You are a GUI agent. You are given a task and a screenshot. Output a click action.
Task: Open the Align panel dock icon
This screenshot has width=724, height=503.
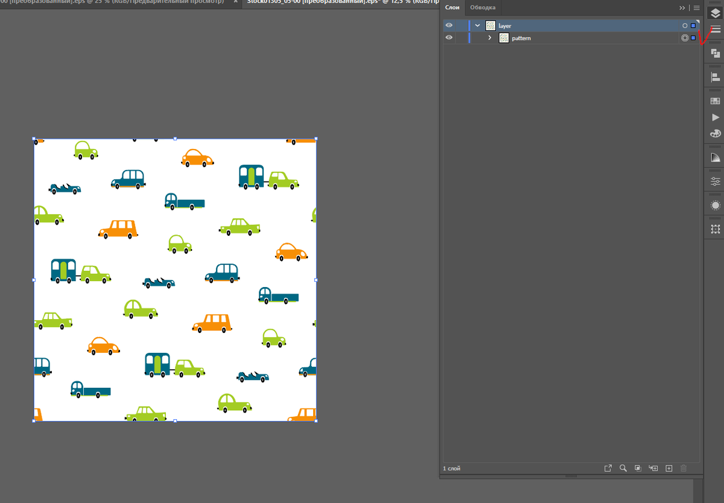pyautogui.click(x=716, y=77)
